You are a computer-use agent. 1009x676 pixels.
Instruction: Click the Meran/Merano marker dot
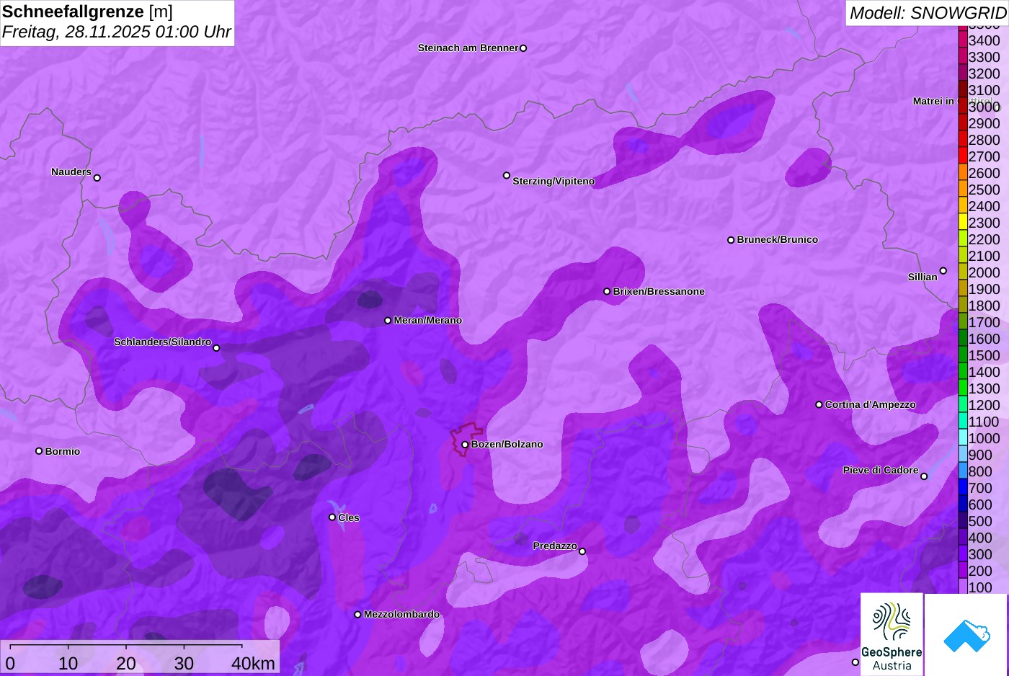(388, 321)
